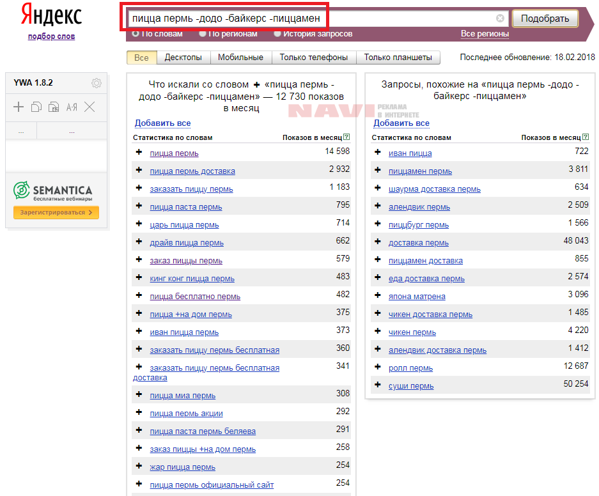599x496 pixels.
Task: Open the 'алендвик доставка пермь' link
Action: (437, 350)
